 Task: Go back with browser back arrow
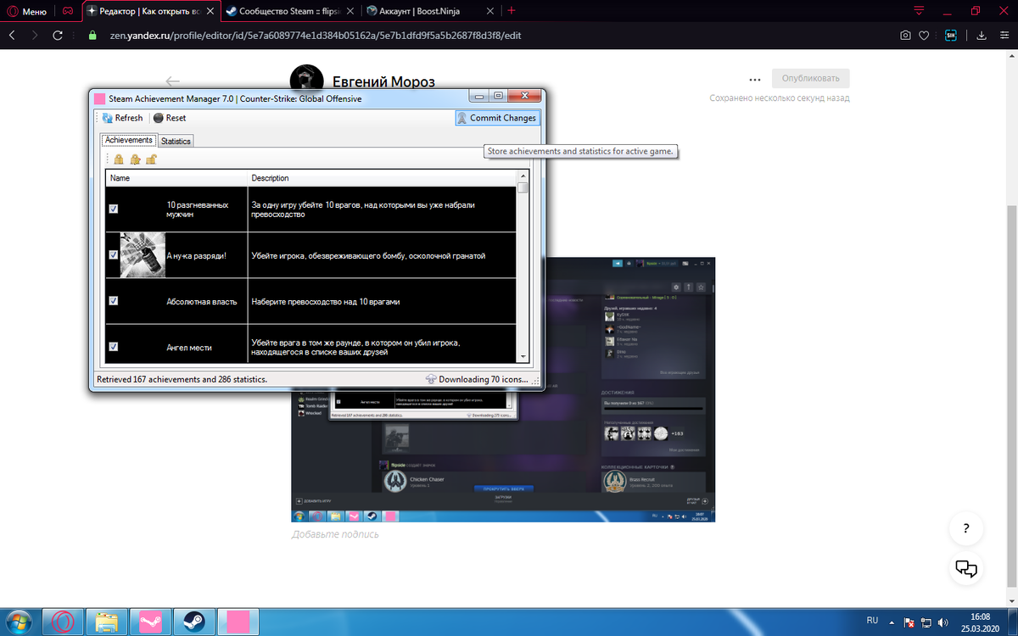point(13,36)
